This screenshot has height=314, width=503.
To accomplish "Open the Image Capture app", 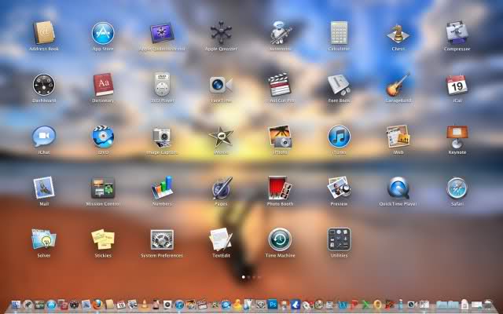I will point(162,137).
